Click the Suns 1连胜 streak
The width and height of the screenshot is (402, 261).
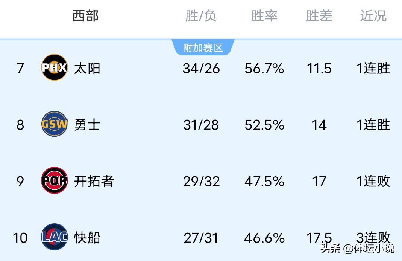pos(373,69)
